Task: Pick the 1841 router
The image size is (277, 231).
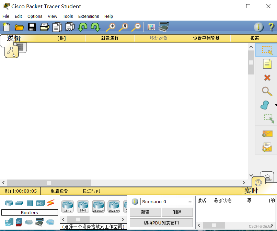Action: tap(68, 206)
